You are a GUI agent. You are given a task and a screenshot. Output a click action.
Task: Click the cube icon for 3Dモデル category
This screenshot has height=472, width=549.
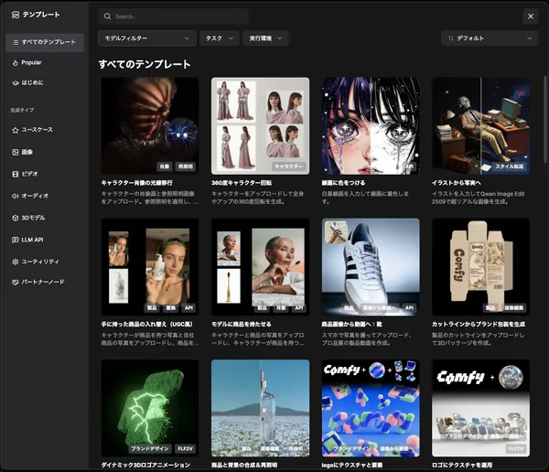click(x=16, y=218)
